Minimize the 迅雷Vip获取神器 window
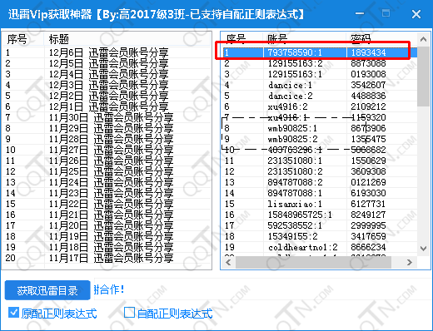Viewport: 433px width, 331px height. pyautogui.click(x=360, y=13)
